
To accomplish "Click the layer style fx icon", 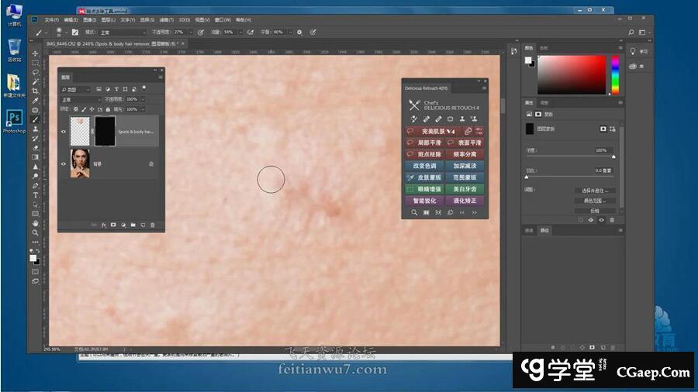I will point(103,225).
